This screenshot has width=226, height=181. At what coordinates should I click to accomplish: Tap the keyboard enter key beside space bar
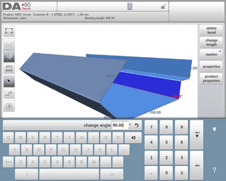(112, 174)
